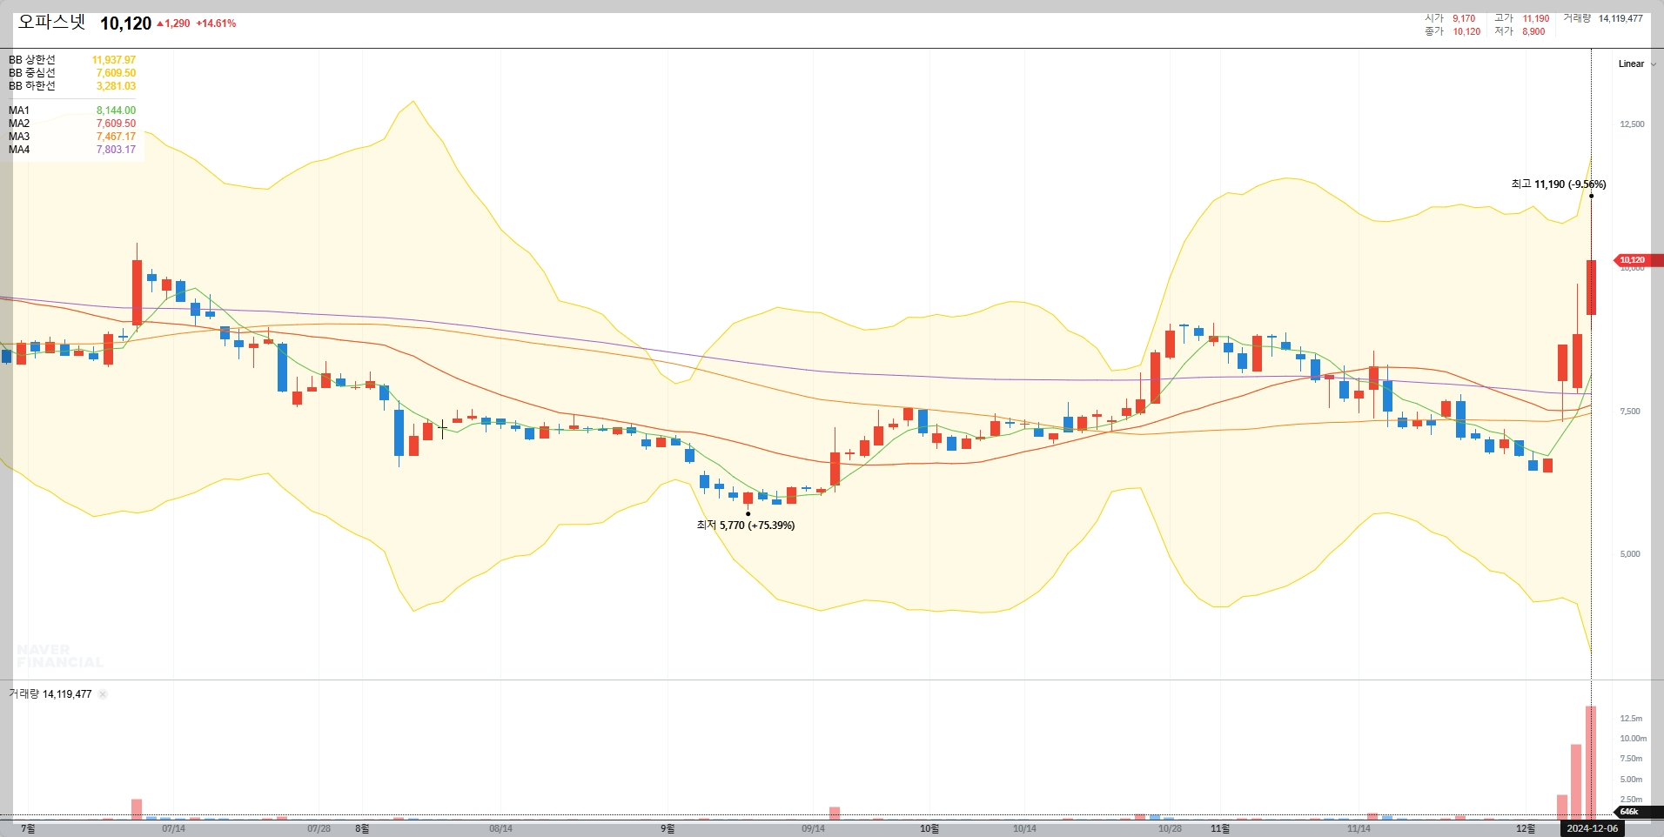This screenshot has width=1664, height=837.
Task: Click the 7,500 price axis label
Action: pos(1629,412)
